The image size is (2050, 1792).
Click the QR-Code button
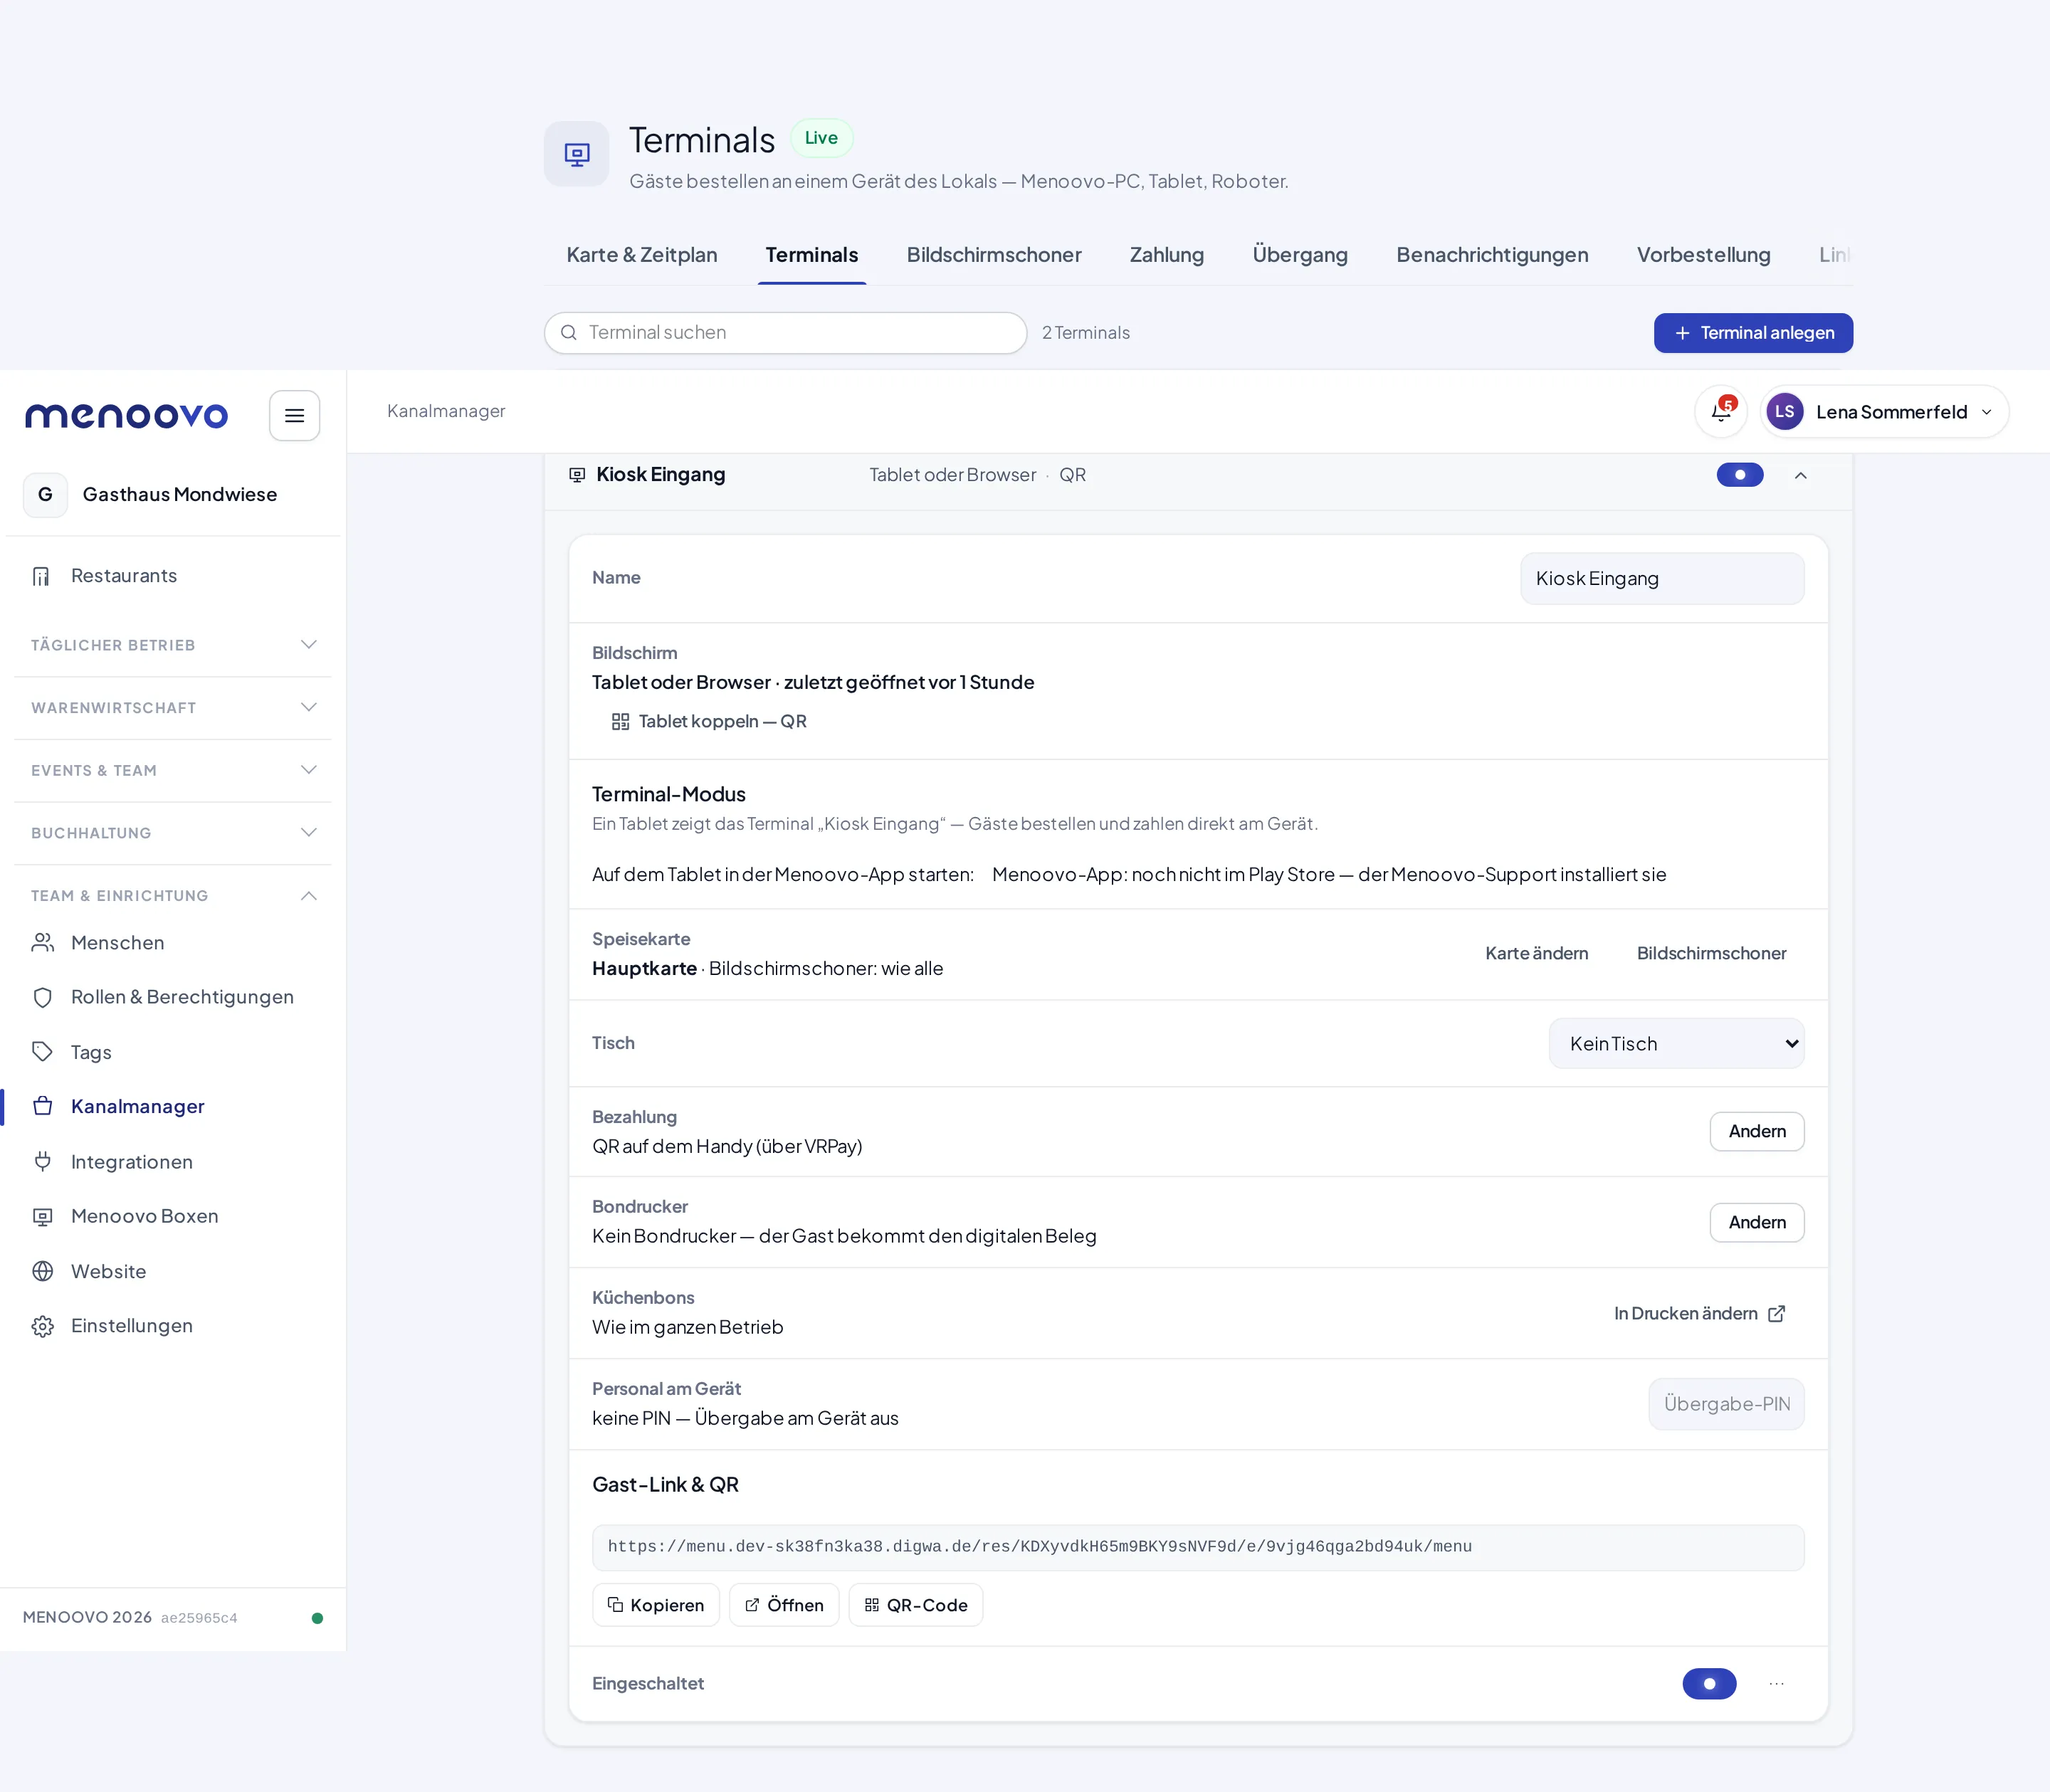coord(916,1605)
